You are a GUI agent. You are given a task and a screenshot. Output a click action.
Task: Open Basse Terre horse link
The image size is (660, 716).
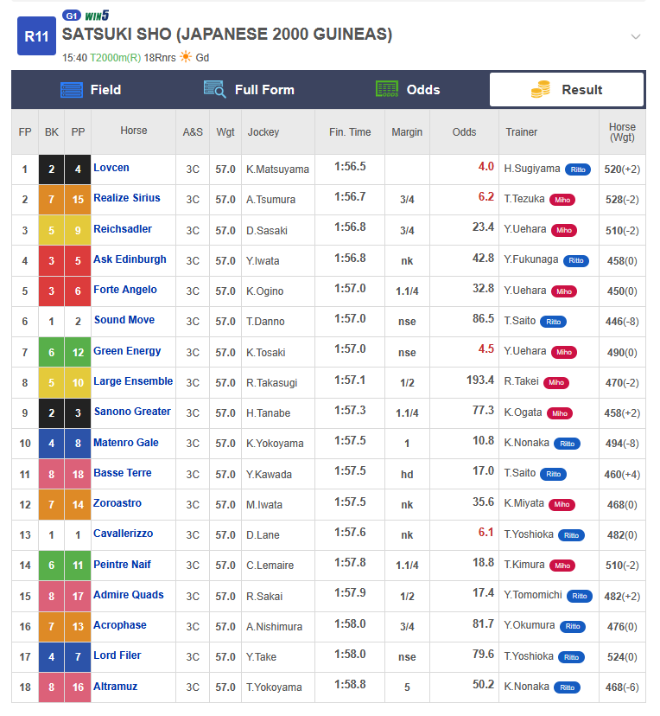123,473
